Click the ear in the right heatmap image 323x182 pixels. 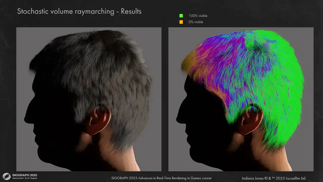(252, 120)
